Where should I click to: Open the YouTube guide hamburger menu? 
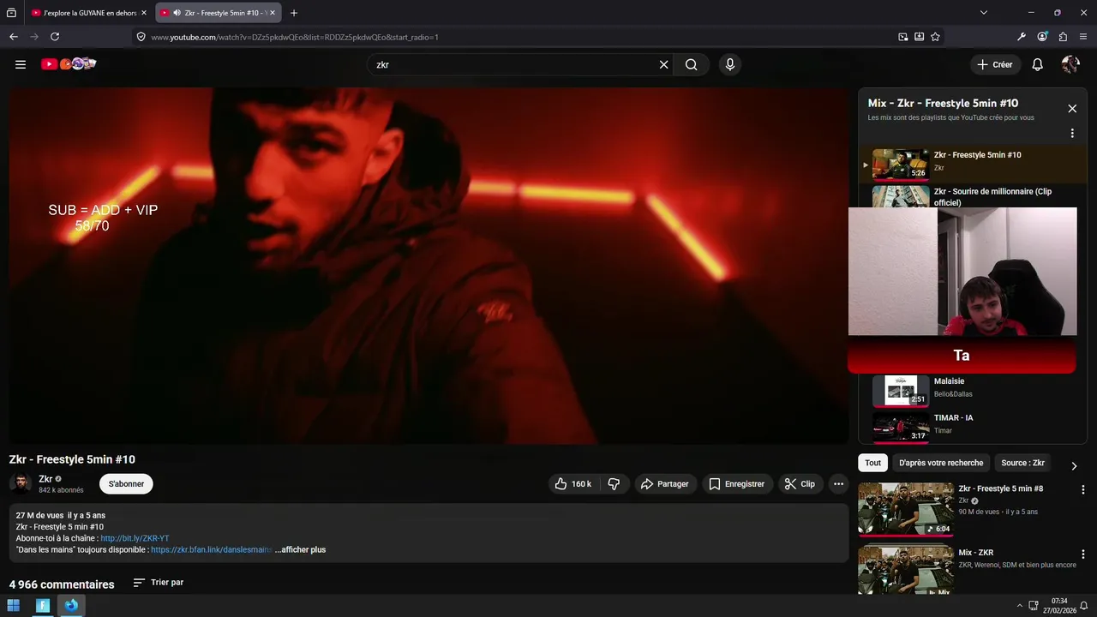pyautogui.click(x=21, y=64)
